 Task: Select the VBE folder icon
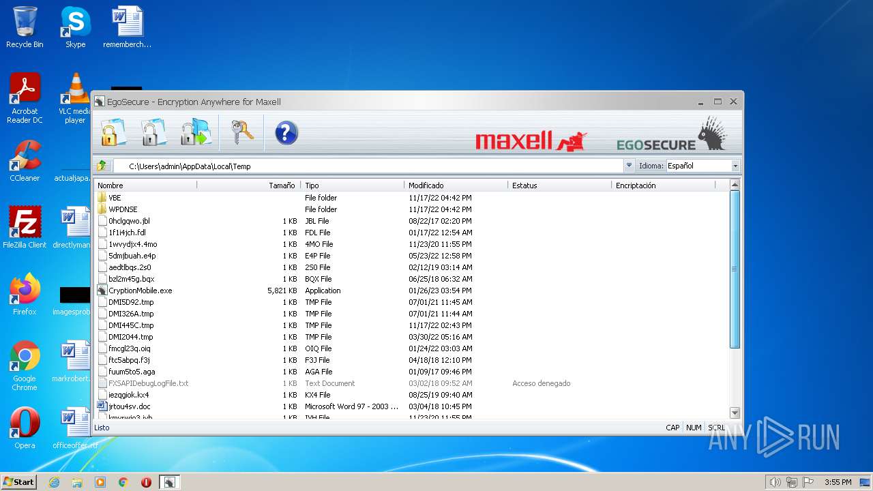pyautogui.click(x=102, y=198)
